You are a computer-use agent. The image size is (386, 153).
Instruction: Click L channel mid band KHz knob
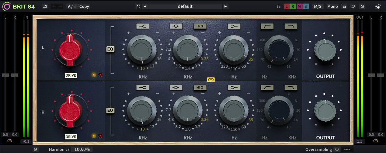[187, 49]
